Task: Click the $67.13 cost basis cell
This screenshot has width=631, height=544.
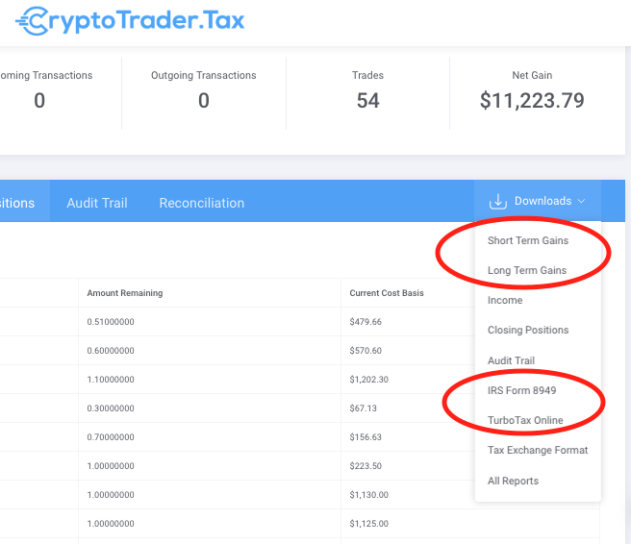Action: (363, 408)
